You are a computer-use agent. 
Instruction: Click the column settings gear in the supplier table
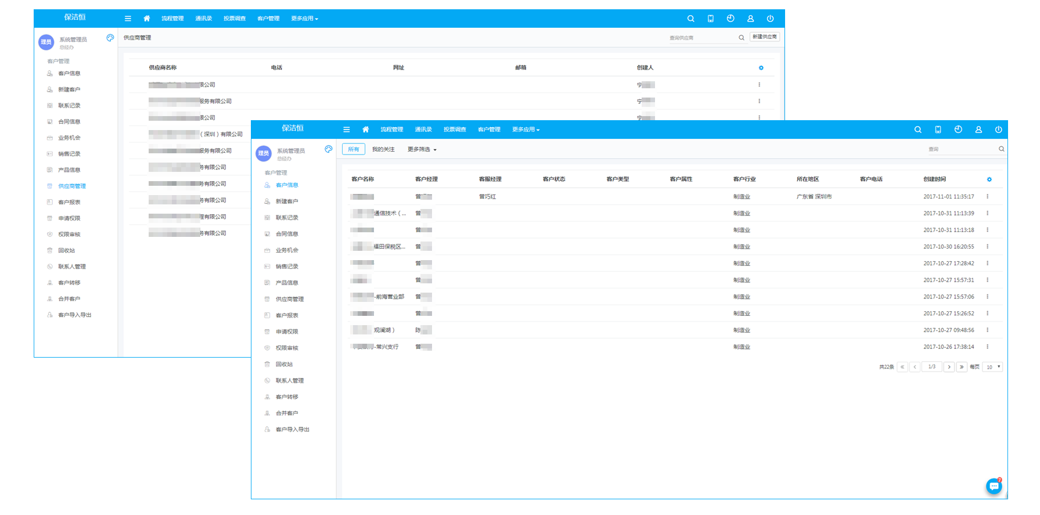761,68
